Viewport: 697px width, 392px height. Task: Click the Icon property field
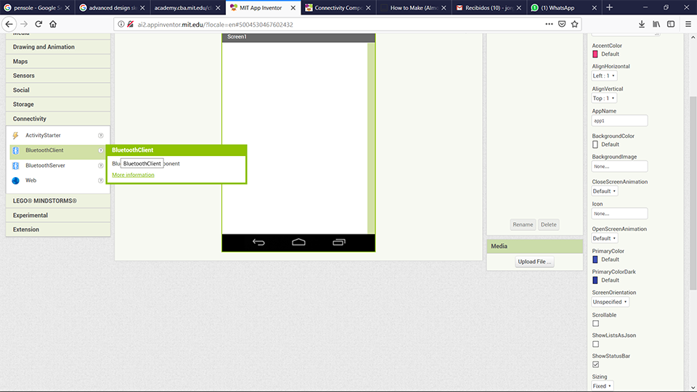619,213
